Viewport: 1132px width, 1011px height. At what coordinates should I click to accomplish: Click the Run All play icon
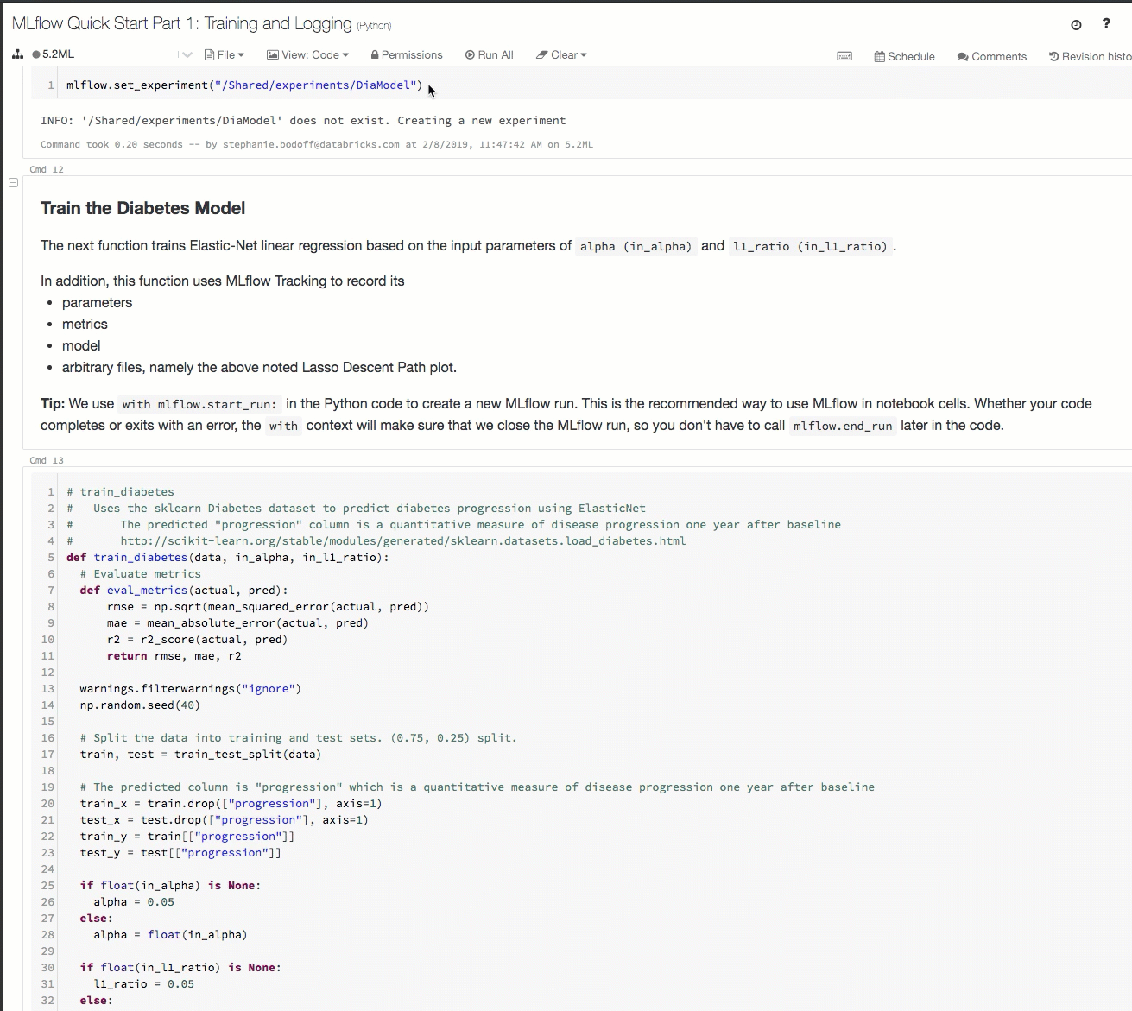click(470, 55)
